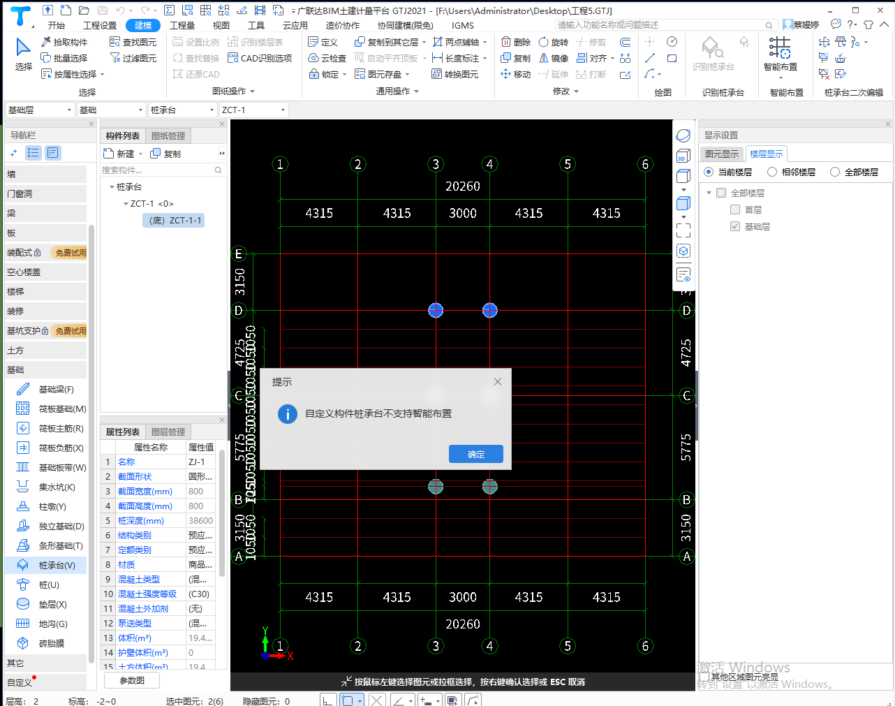Click 长度标注 tool

459,58
